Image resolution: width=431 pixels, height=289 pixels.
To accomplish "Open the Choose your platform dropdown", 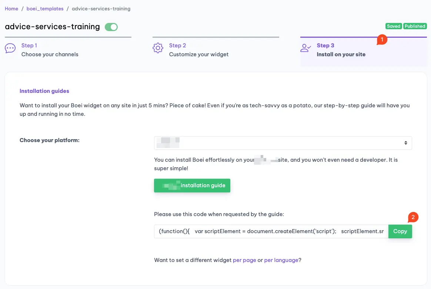I will pyautogui.click(x=283, y=143).
